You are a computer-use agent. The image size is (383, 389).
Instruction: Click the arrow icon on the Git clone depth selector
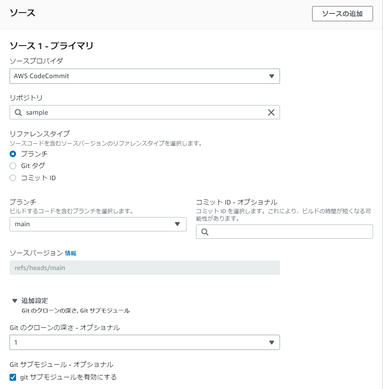(272, 342)
